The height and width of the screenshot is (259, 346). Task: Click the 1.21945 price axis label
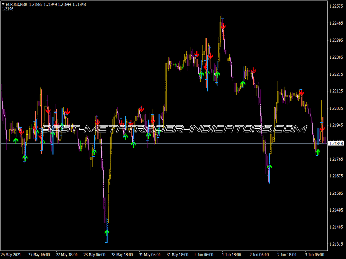click(336, 125)
